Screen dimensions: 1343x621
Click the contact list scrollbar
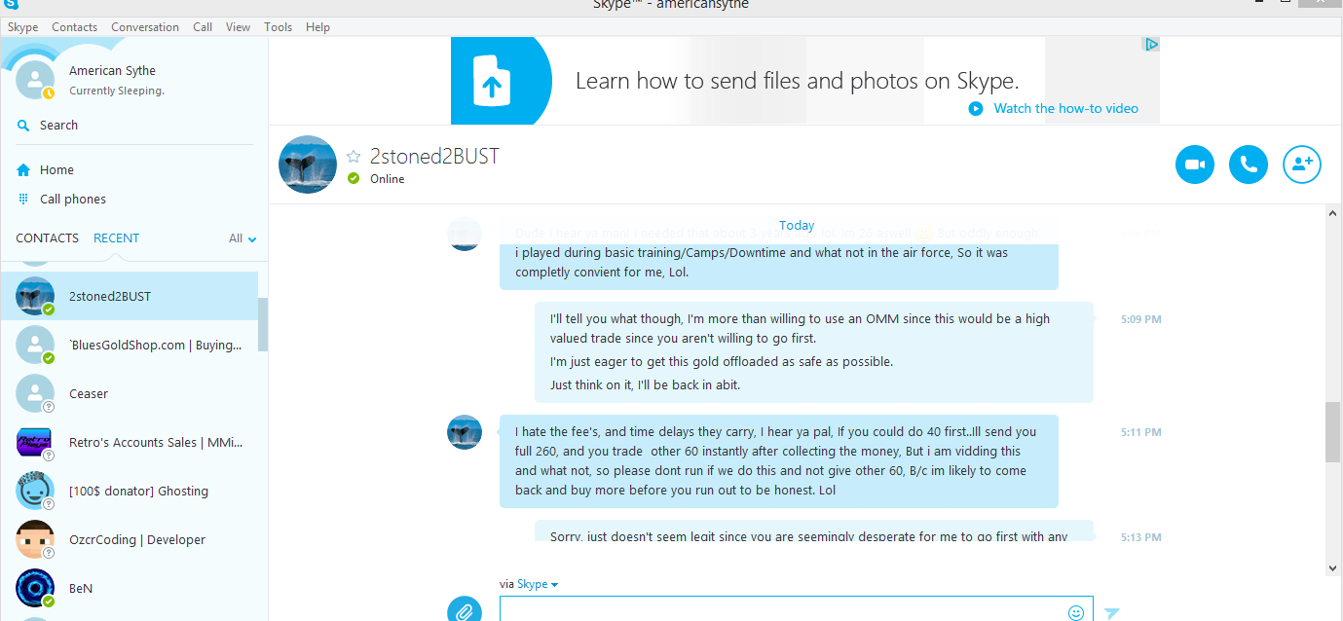263,324
